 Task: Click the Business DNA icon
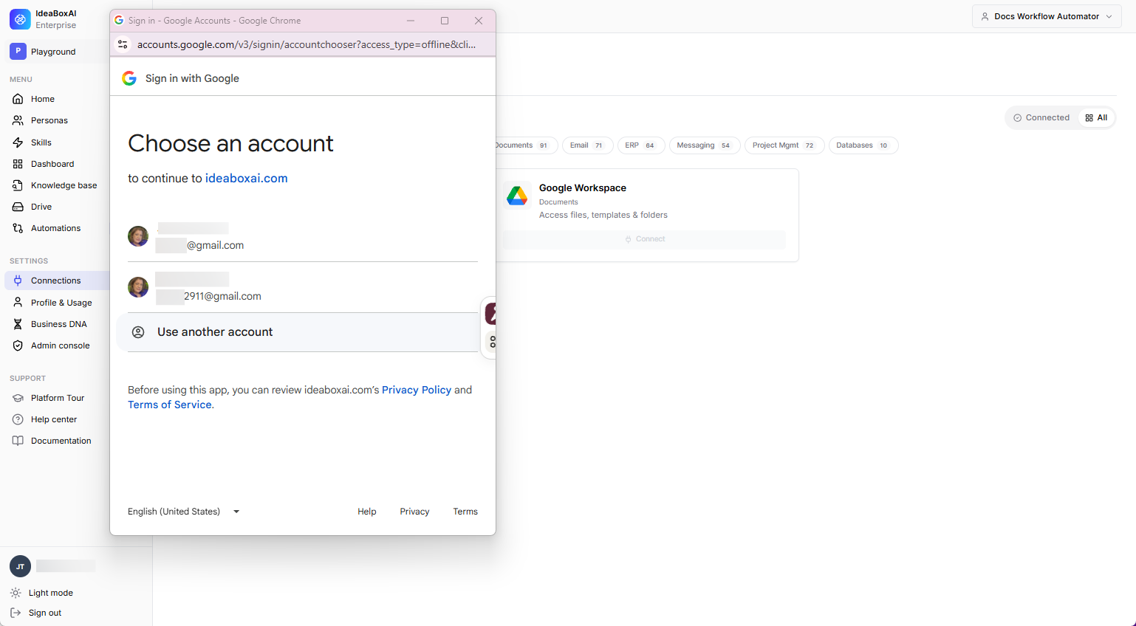coord(18,324)
